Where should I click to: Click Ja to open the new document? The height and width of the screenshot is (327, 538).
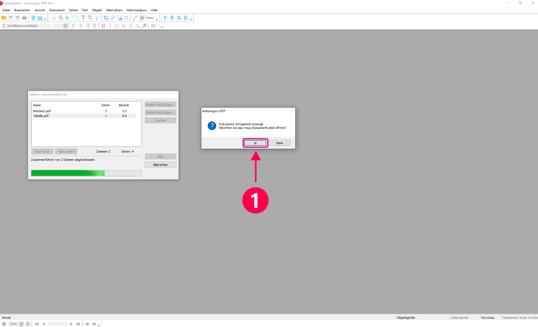(255, 143)
